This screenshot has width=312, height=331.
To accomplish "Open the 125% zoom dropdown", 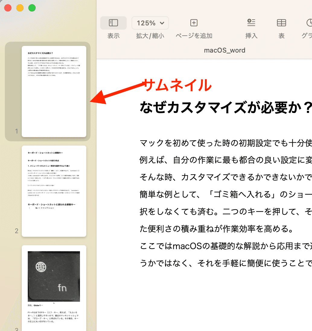I will [x=150, y=23].
